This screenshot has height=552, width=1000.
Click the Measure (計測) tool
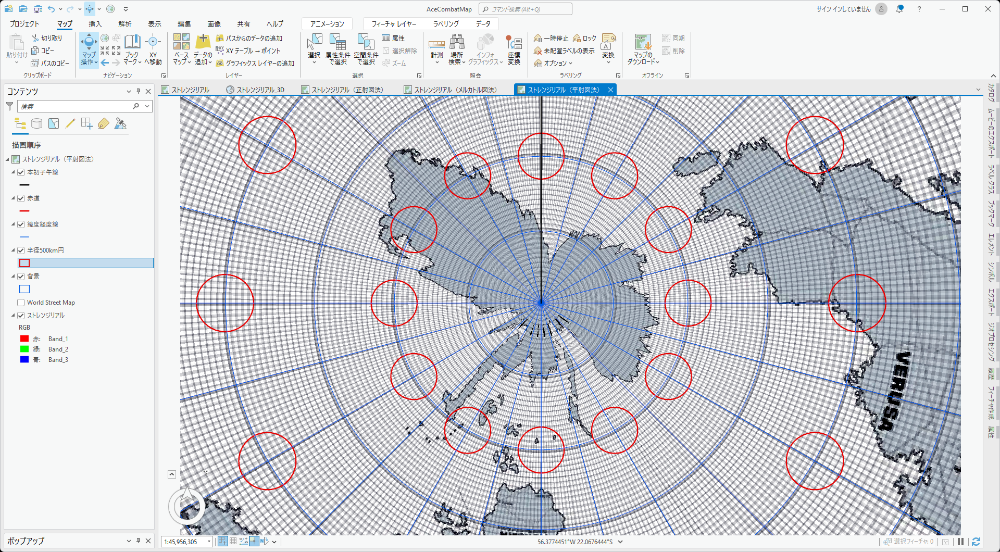[x=436, y=49]
